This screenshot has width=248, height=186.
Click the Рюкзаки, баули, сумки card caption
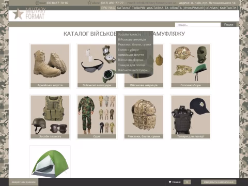tap(144, 136)
